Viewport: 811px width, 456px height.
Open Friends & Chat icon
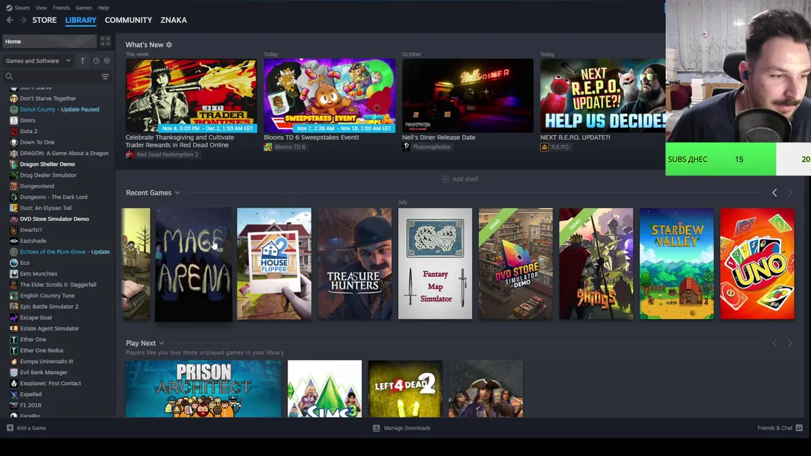click(799, 428)
